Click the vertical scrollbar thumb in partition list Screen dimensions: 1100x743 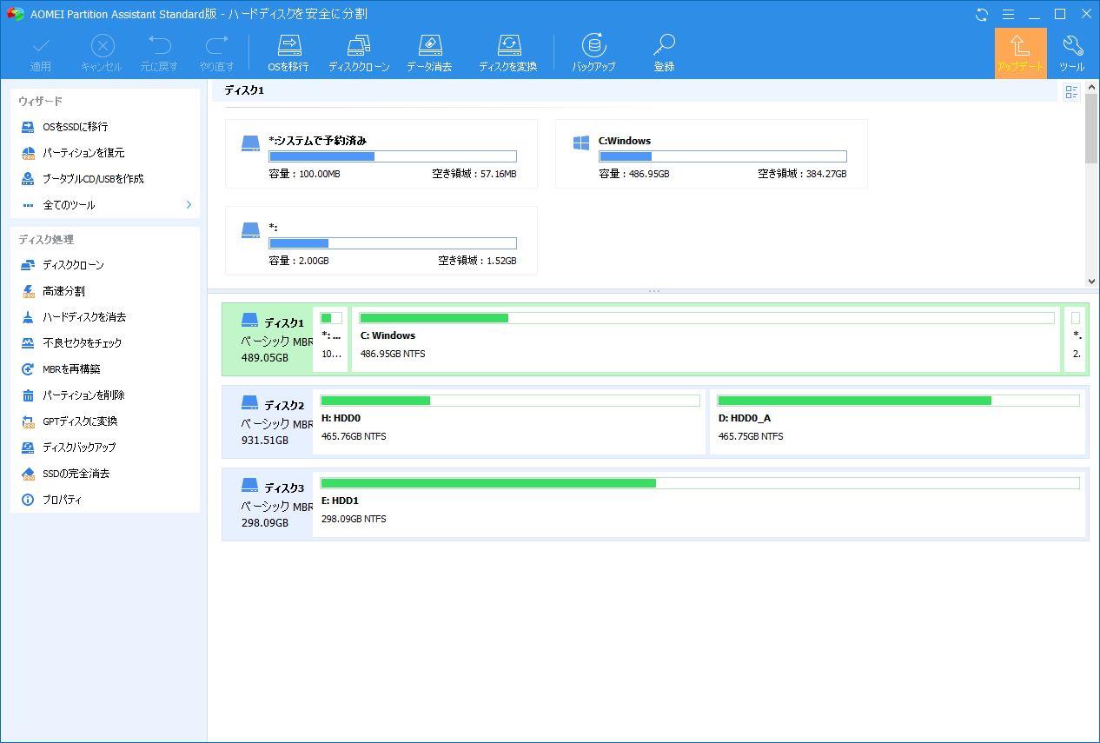point(1092,128)
